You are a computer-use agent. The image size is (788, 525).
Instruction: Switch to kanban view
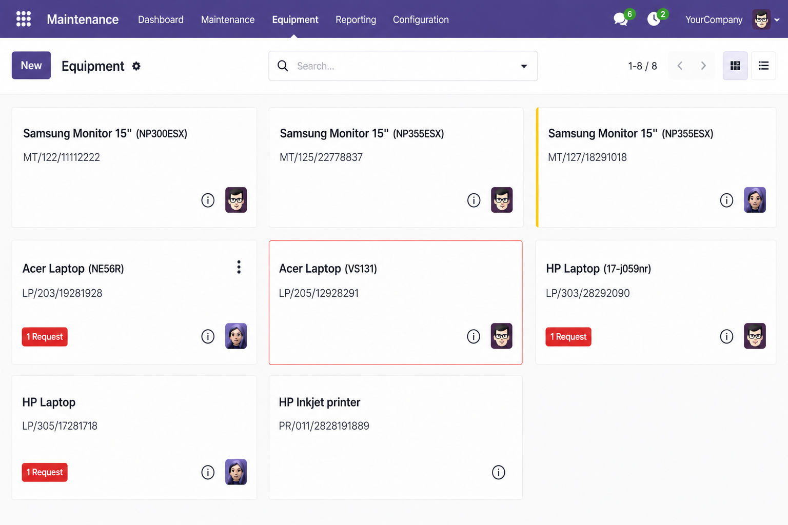coord(735,66)
